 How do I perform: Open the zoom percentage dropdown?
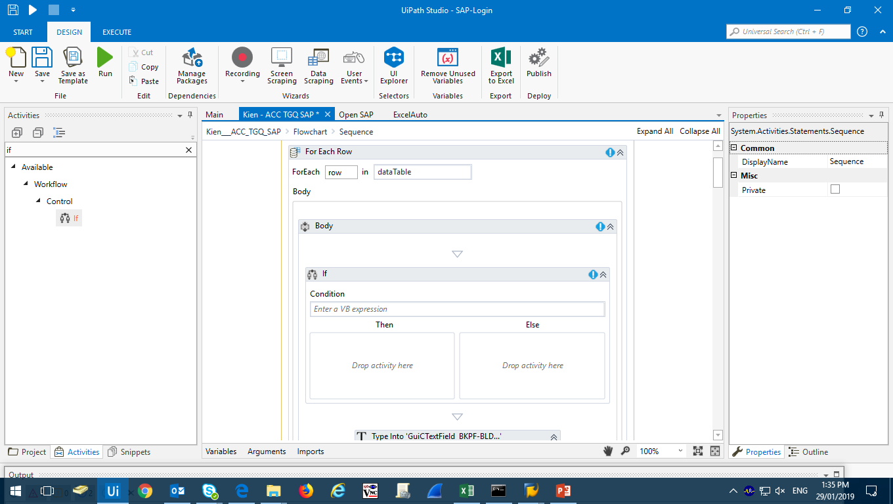[x=681, y=451]
